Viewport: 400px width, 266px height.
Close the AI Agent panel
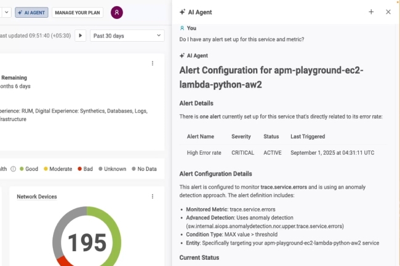click(x=388, y=12)
